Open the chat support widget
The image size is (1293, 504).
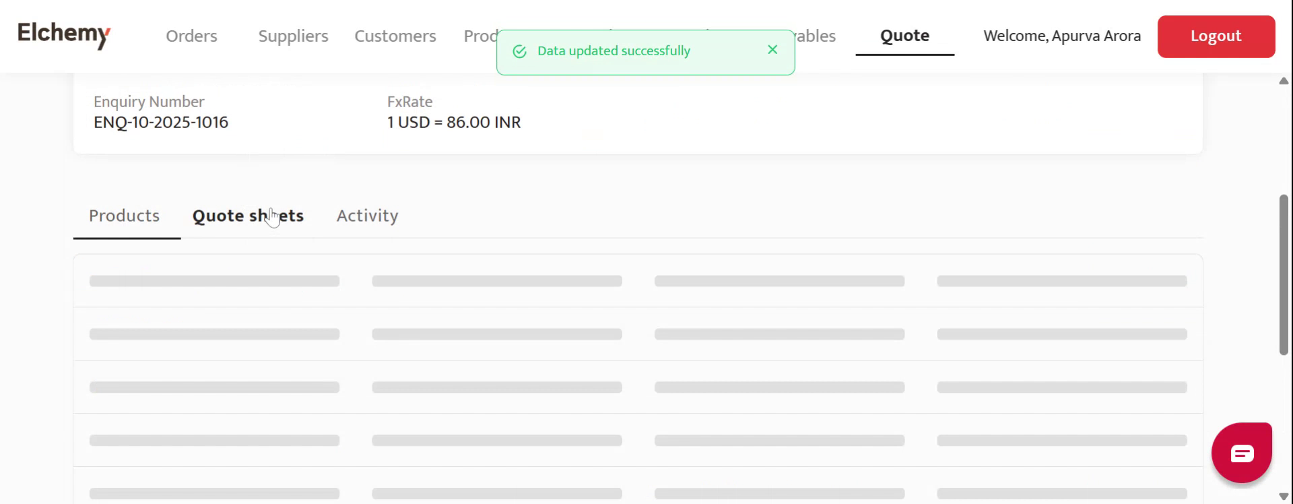tap(1241, 453)
